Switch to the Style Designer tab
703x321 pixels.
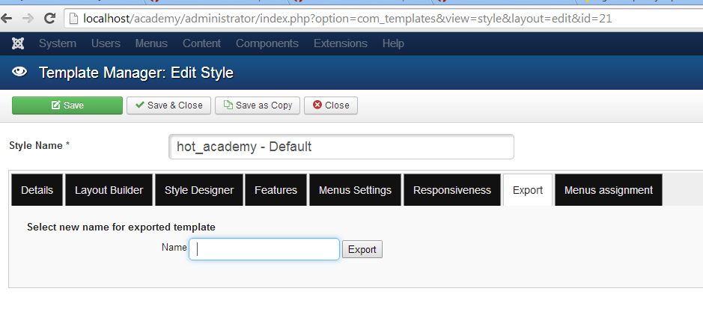pos(199,190)
